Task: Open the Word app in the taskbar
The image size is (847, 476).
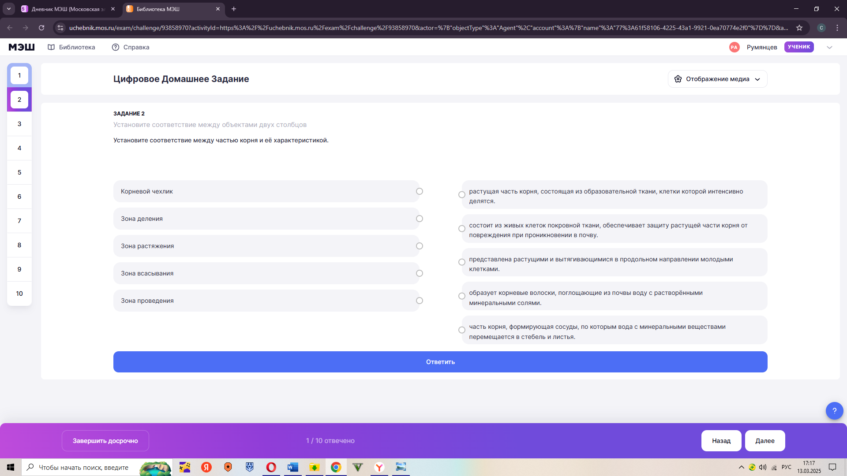Action: [293, 467]
